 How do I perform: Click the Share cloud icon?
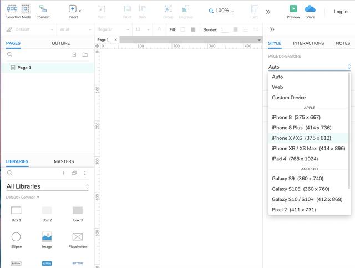[x=310, y=9]
